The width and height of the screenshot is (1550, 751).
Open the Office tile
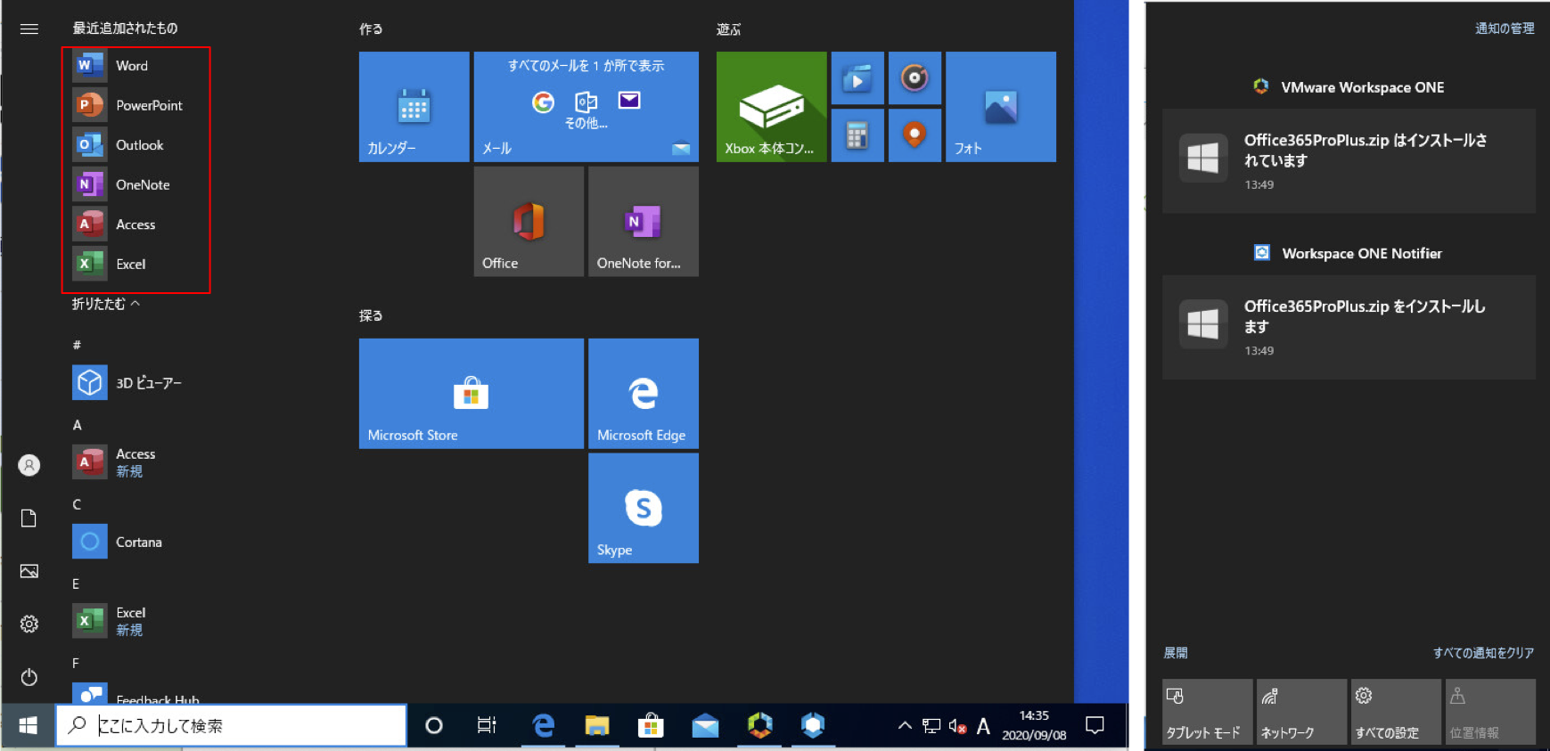click(x=529, y=221)
